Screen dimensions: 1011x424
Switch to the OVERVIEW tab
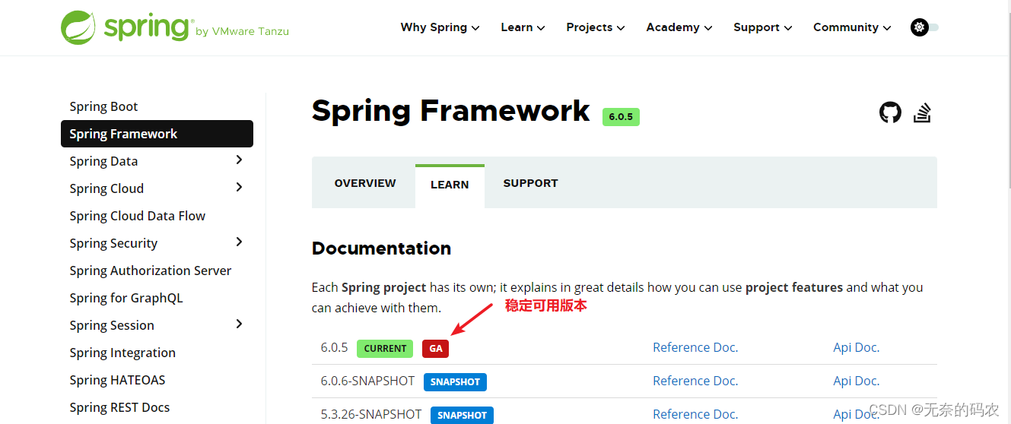[x=365, y=183]
